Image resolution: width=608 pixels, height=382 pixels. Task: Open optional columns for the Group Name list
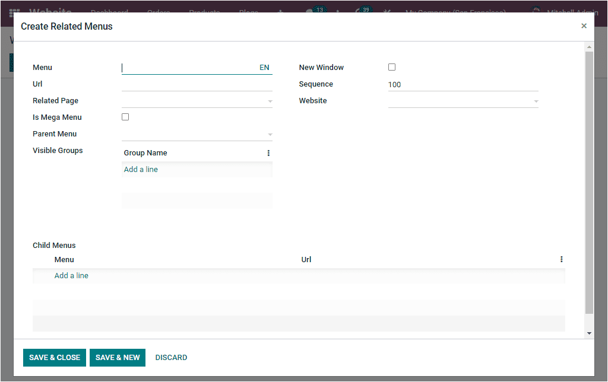268,152
